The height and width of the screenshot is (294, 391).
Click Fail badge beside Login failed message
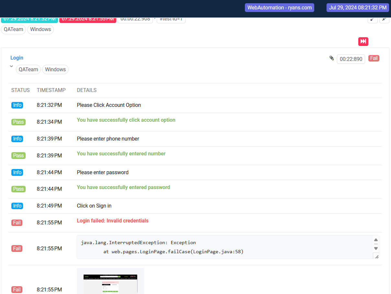pyautogui.click(x=17, y=223)
